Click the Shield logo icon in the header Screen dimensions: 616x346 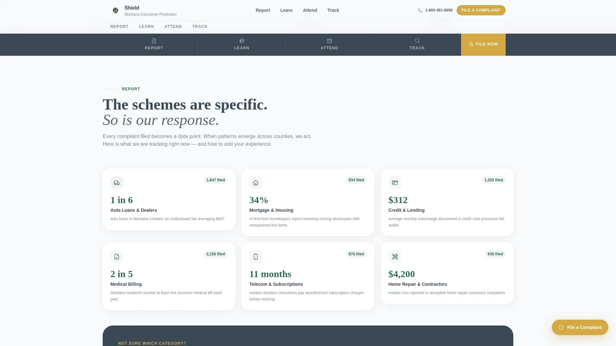[x=116, y=11]
